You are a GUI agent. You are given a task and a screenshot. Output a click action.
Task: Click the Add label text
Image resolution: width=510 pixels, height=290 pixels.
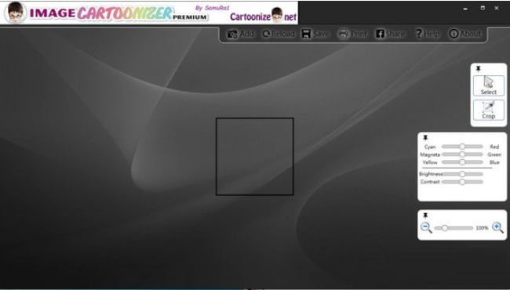pos(246,34)
